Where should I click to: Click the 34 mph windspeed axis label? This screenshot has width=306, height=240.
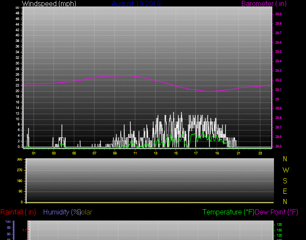[x=18, y=52]
